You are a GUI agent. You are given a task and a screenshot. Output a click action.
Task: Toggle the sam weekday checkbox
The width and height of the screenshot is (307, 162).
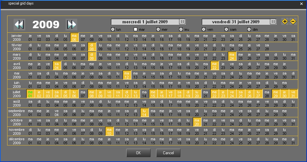pos(227,29)
